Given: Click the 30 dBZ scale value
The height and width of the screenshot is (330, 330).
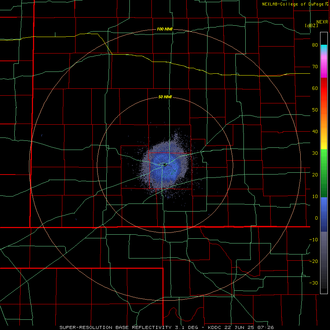Looking at the screenshot, I should coord(315,153).
